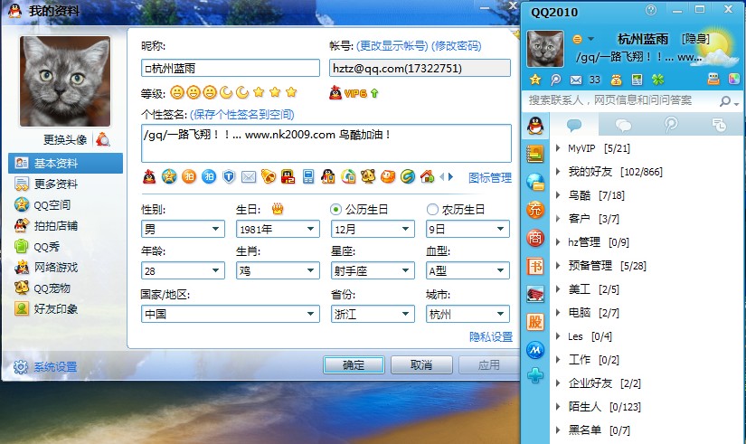Click the 取消 button
Screen dimensions: 746x444
421,365
